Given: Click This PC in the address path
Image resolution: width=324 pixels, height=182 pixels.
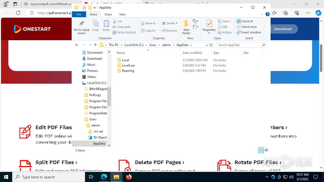Looking at the screenshot, I should [x=114, y=45].
